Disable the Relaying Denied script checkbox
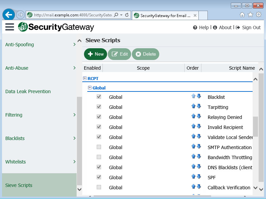Screen dimensions: 266x199 tap(99, 117)
